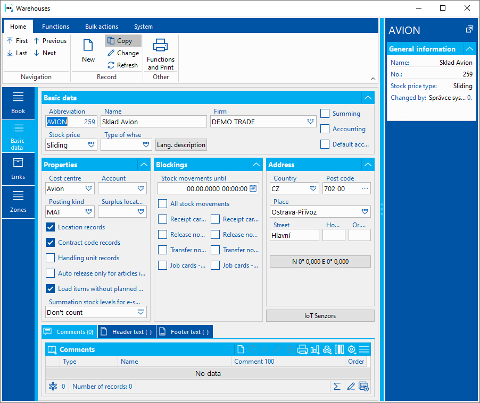The image size is (480, 403).
Task: Open the Country CZ dropdown
Action: [313, 188]
